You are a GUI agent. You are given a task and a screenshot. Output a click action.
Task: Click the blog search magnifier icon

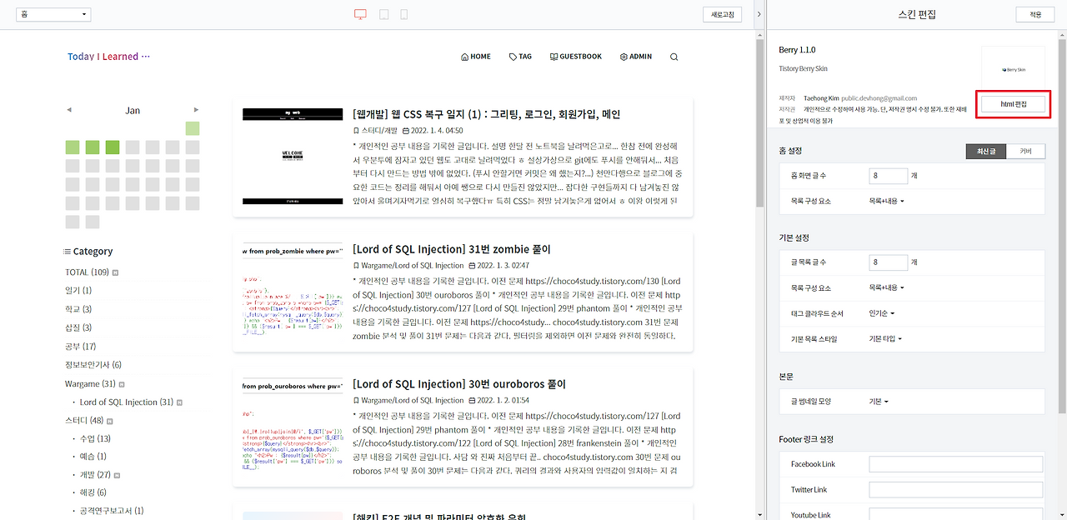coord(674,57)
